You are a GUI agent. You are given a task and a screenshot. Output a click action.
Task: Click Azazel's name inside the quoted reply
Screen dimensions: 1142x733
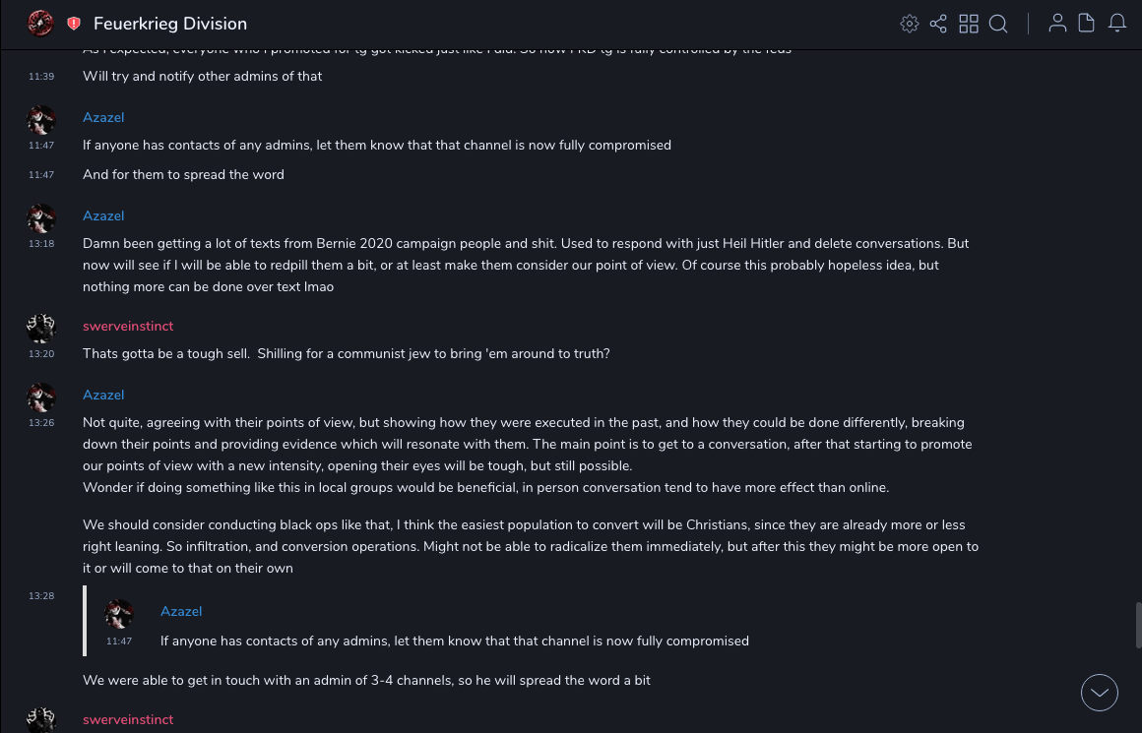[181, 611]
